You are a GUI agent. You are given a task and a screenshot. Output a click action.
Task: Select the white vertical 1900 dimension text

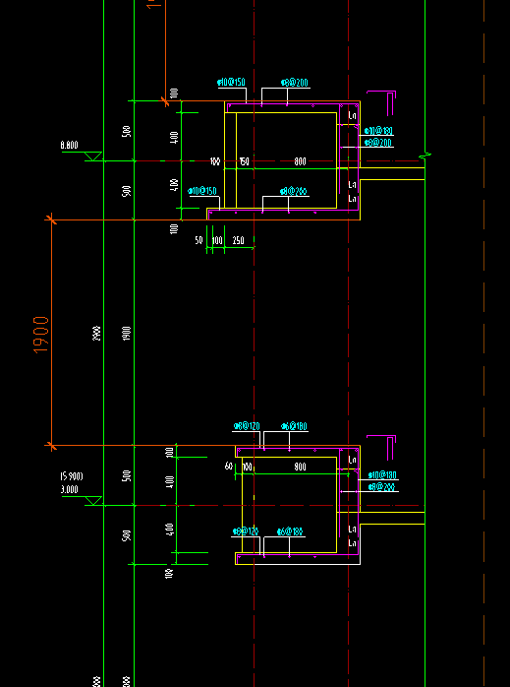click(127, 334)
